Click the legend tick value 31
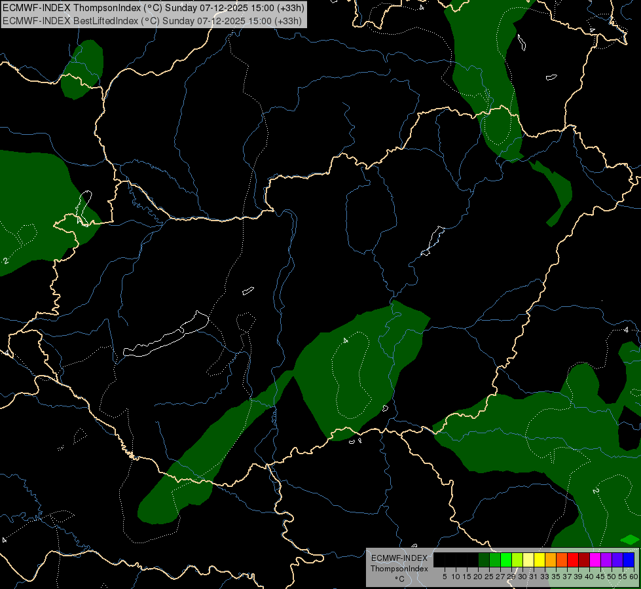The width and height of the screenshot is (641, 589). (x=534, y=577)
